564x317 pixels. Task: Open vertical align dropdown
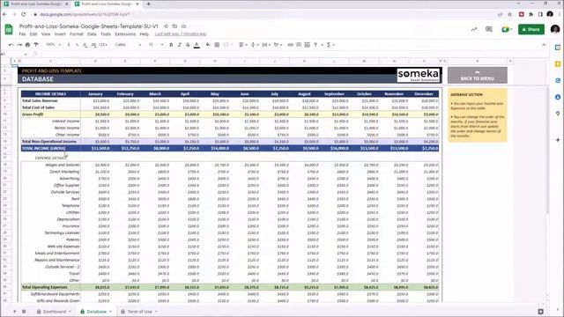(x=255, y=45)
